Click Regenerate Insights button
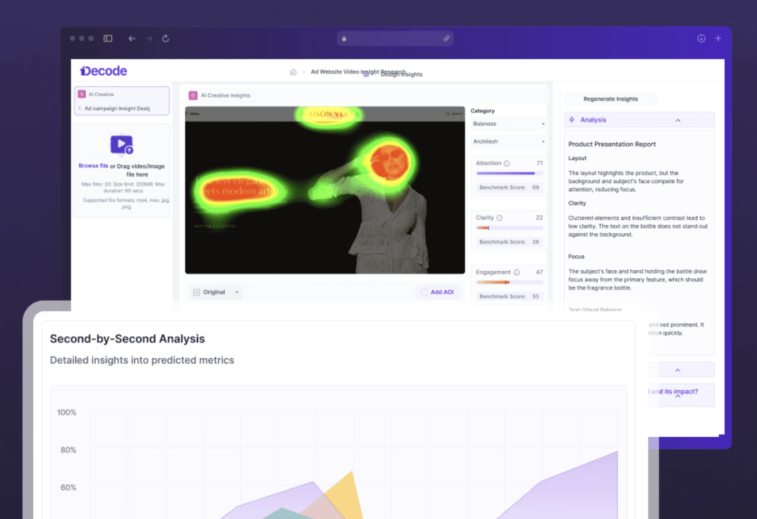 coord(610,99)
